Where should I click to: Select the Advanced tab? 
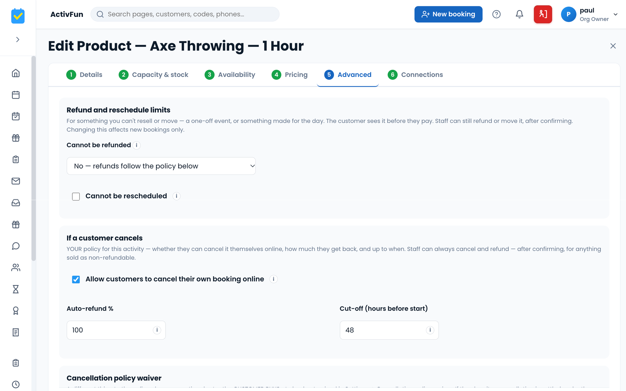(348, 75)
